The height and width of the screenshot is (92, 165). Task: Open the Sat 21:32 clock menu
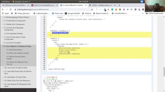point(83,2)
